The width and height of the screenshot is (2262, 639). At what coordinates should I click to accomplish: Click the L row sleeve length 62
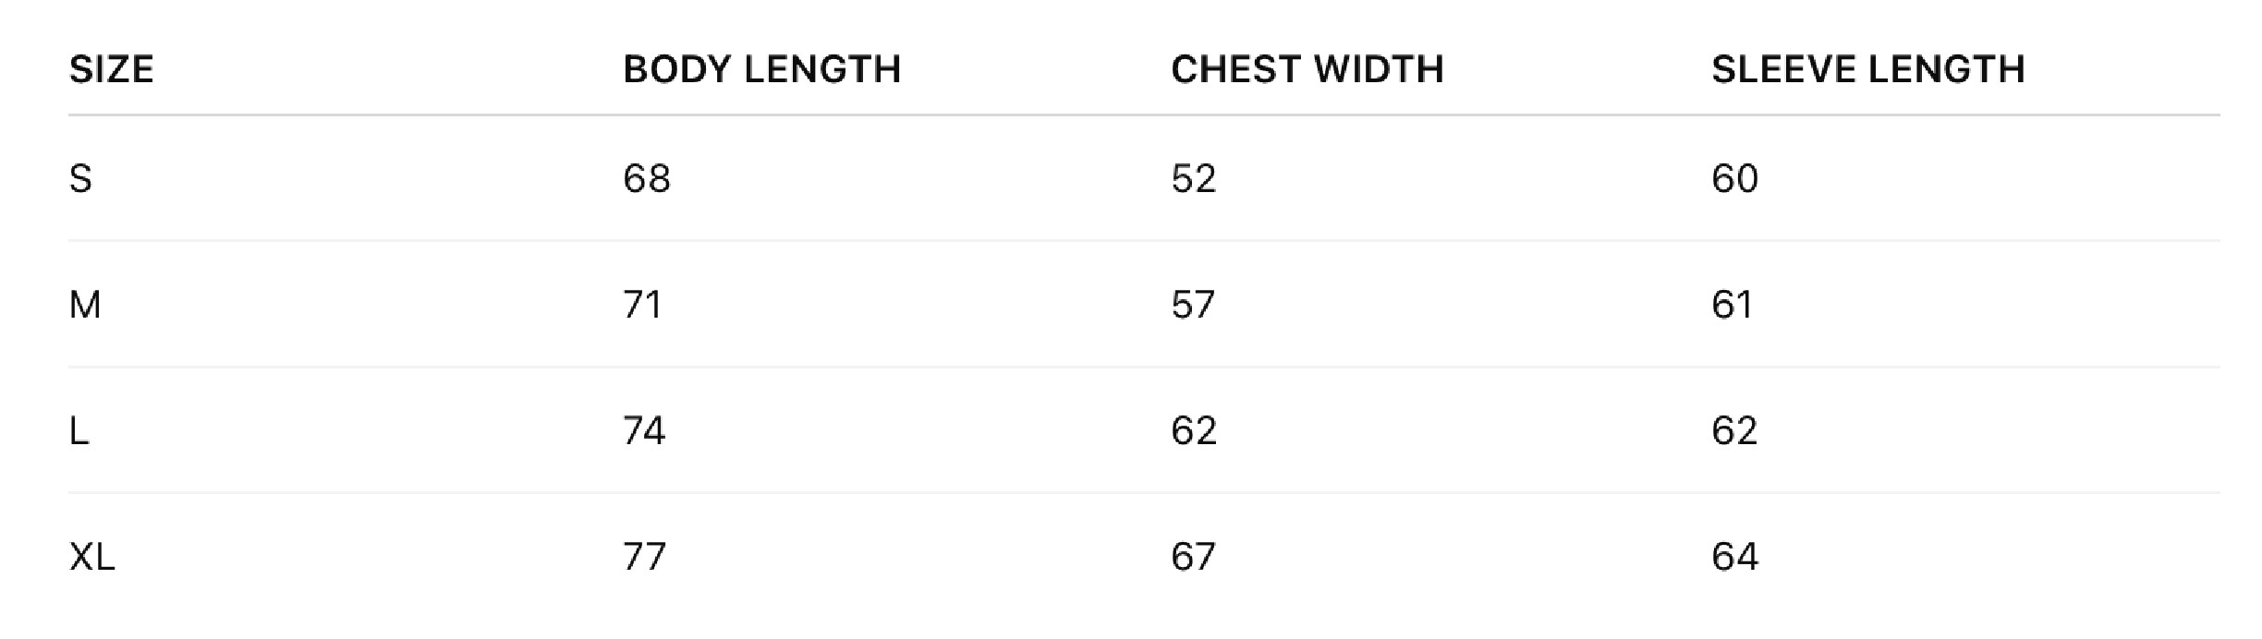1734,430
